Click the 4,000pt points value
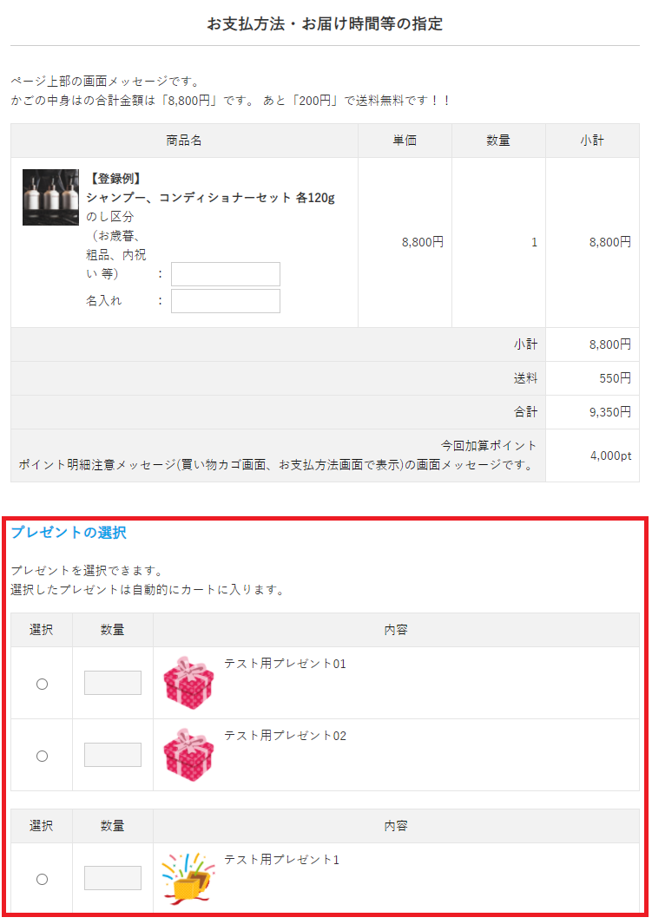Viewport: 652px width, 924px height. tap(609, 455)
